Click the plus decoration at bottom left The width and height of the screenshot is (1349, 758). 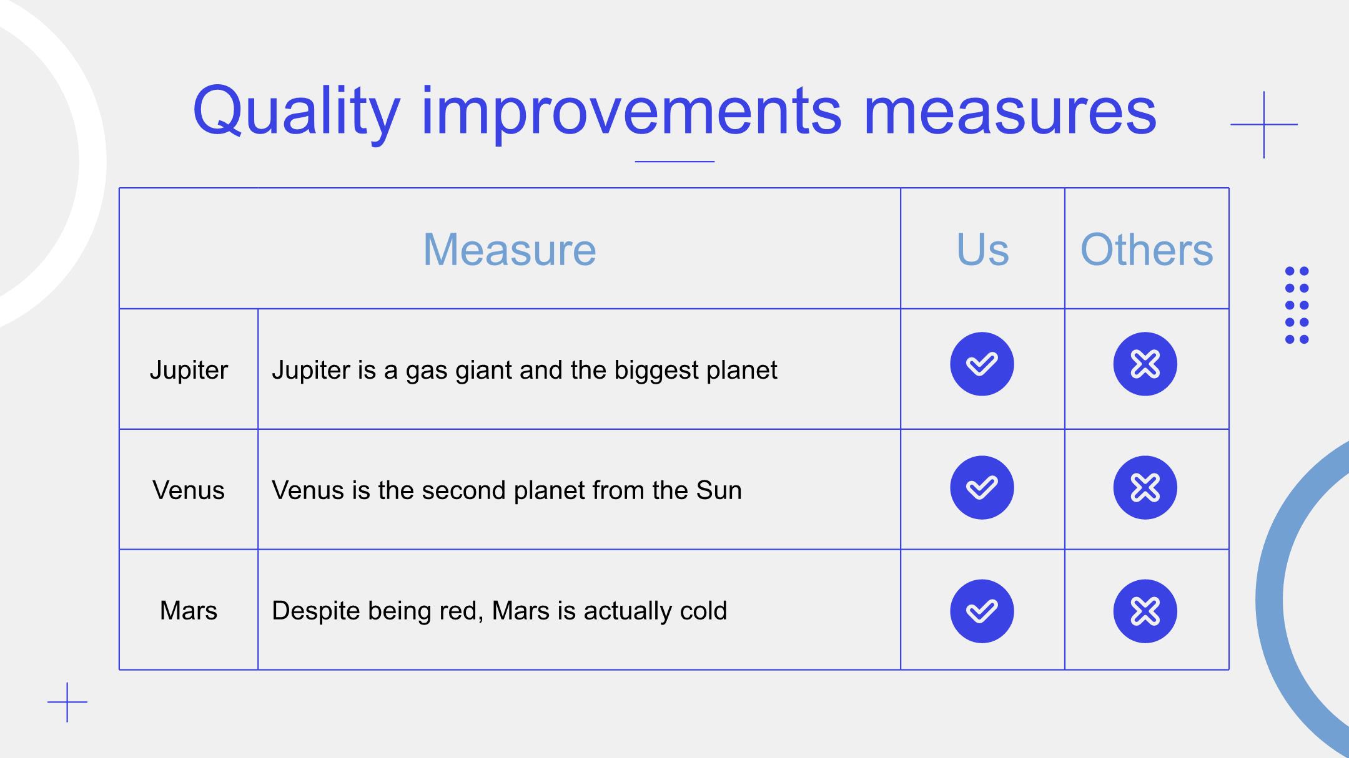tap(67, 702)
